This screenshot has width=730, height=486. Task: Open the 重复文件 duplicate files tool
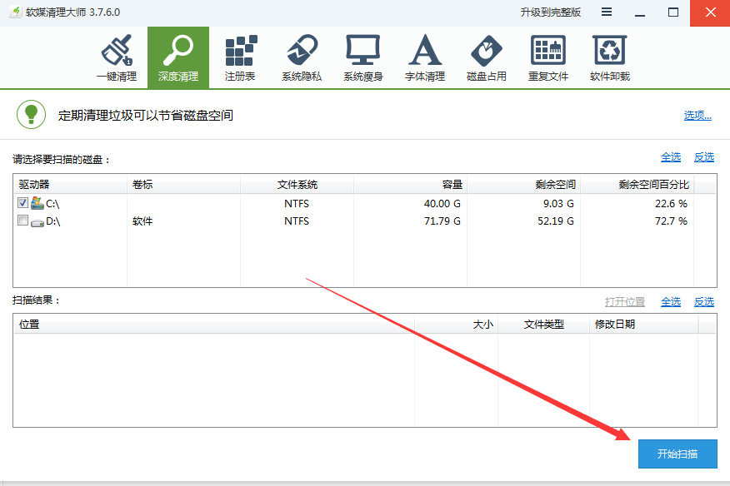coord(548,57)
